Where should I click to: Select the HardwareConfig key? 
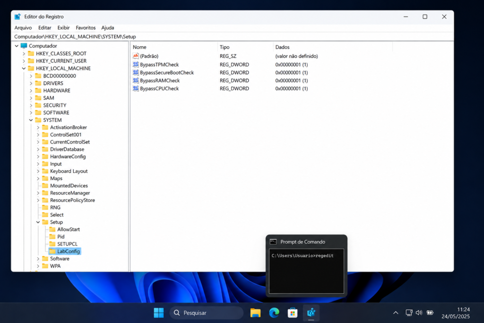click(68, 157)
